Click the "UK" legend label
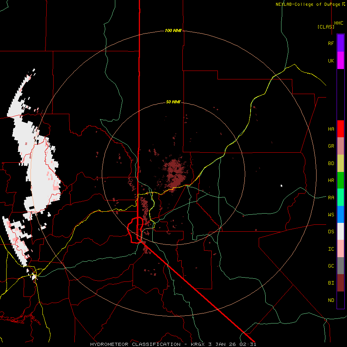The image size is (347, 347). [331, 61]
